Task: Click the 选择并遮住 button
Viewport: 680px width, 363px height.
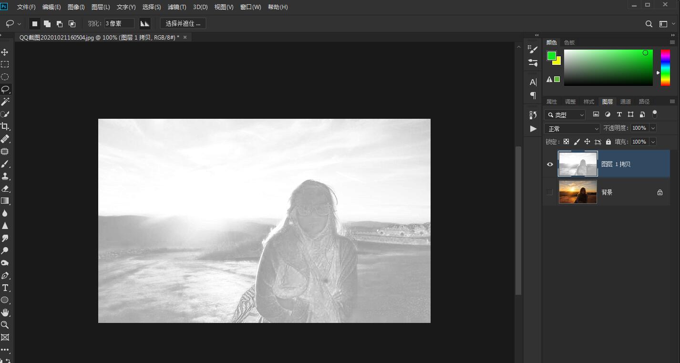Action: click(x=183, y=23)
